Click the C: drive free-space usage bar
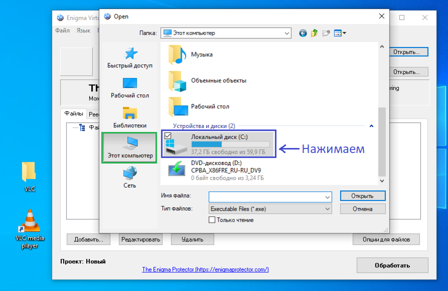Image resolution: width=448 pixels, height=291 pixels. 231,144
